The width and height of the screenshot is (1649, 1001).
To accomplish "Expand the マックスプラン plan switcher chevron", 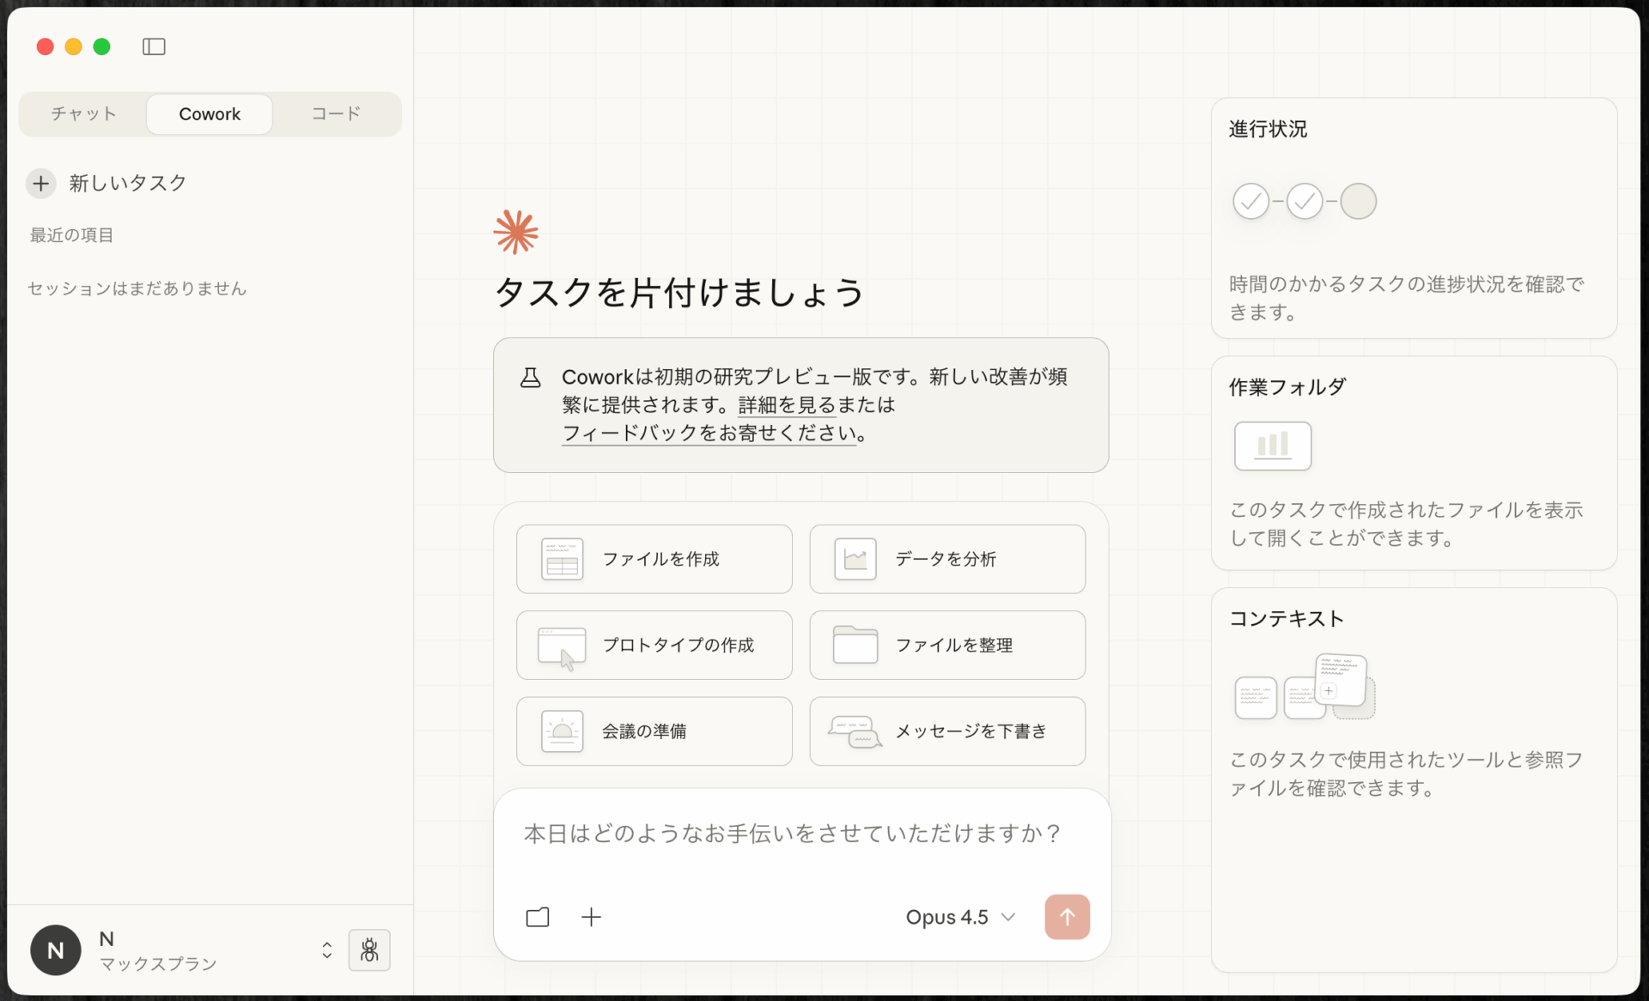I will pos(326,949).
